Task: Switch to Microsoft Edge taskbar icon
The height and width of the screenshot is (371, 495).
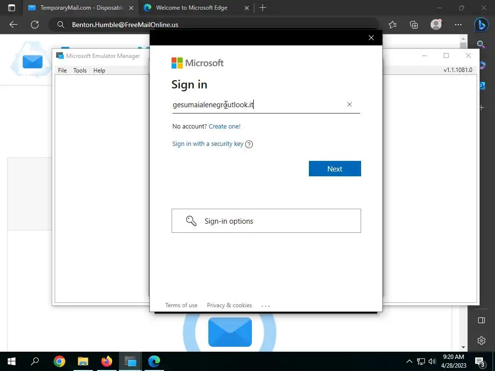Action: (x=154, y=361)
